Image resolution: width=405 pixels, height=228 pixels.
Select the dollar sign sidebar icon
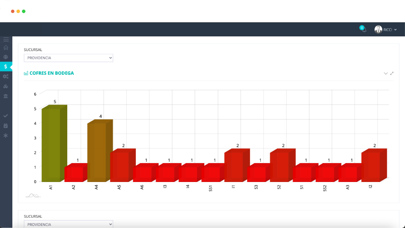click(x=6, y=67)
